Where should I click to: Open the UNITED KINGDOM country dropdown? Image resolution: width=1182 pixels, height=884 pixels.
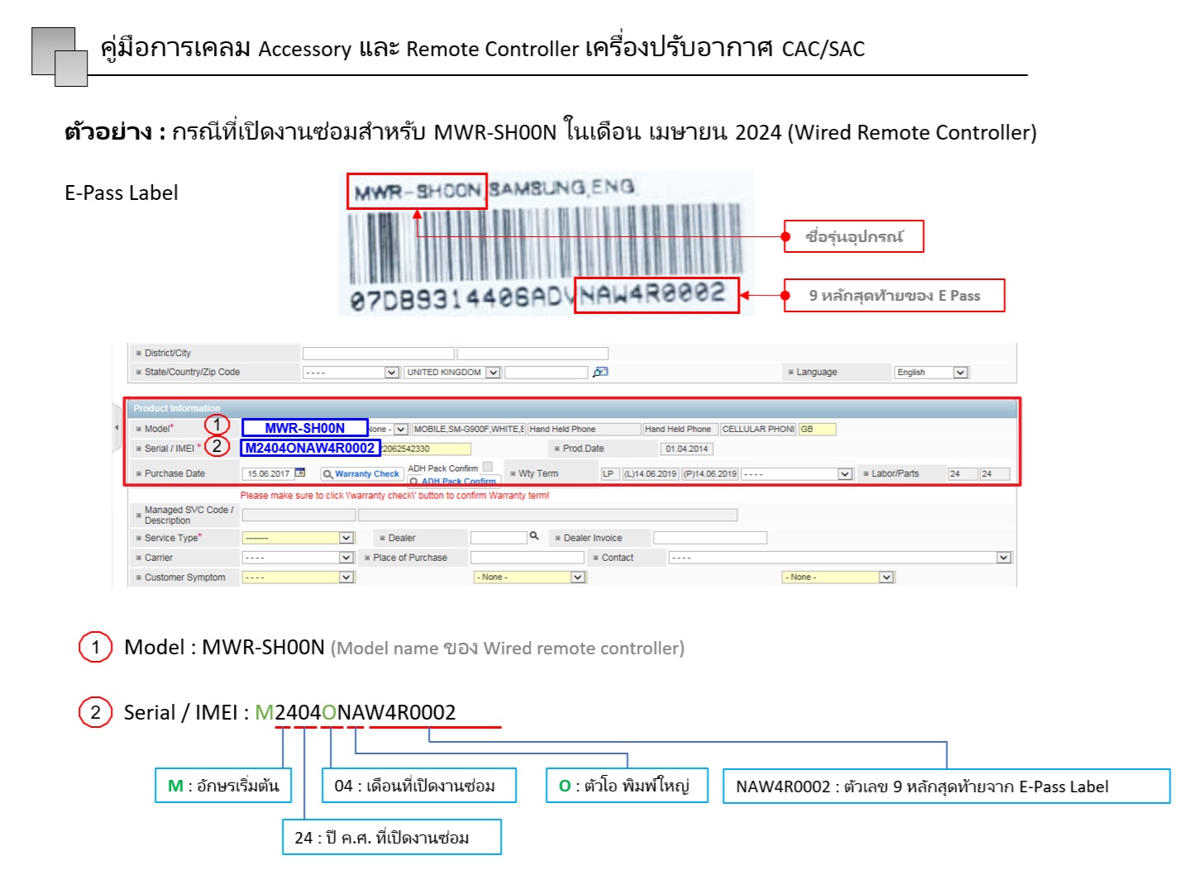(452, 373)
